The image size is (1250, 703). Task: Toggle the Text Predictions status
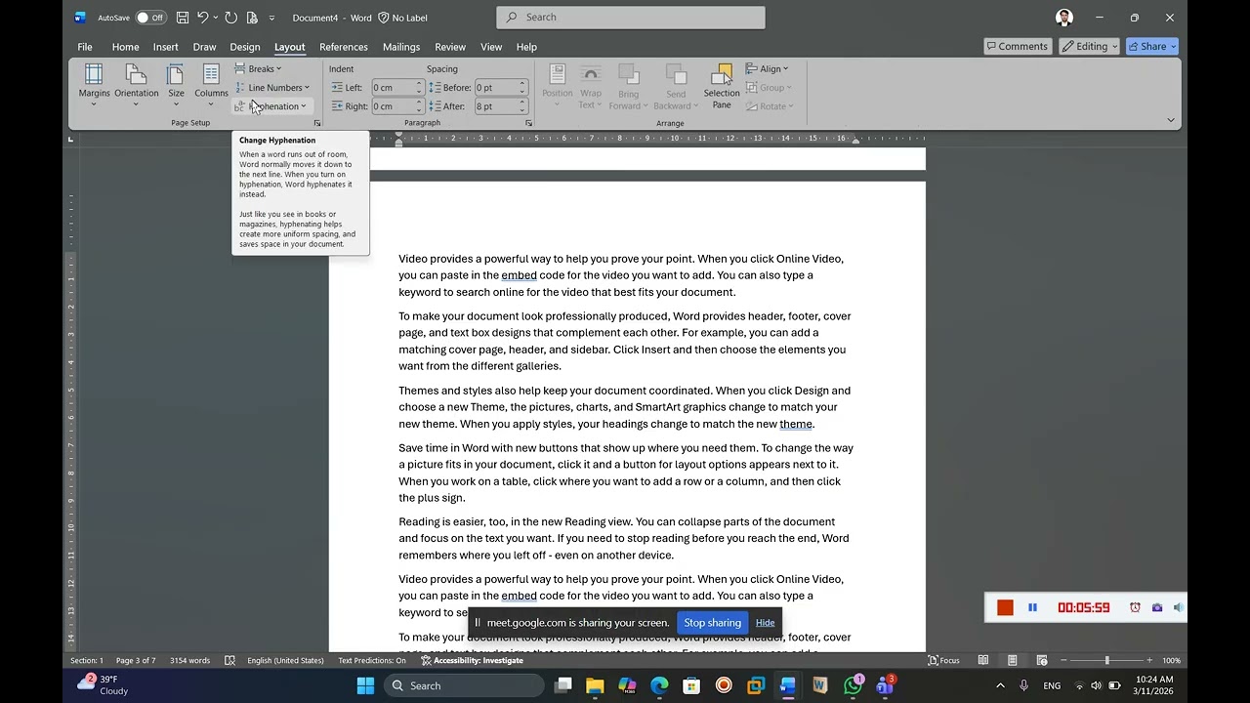click(x=372, y=660)
